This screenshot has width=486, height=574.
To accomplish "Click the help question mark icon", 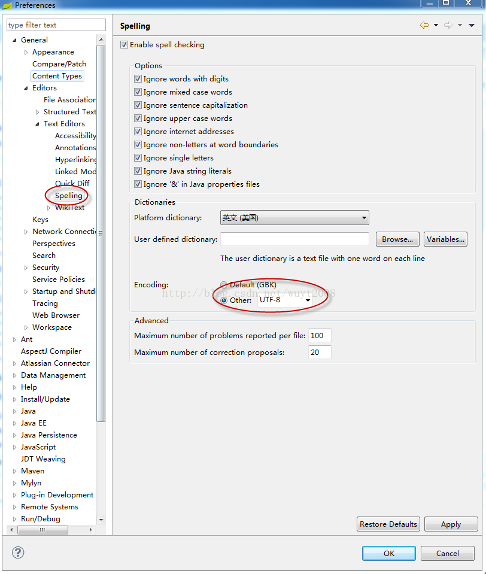I will (x=18, y=553).
